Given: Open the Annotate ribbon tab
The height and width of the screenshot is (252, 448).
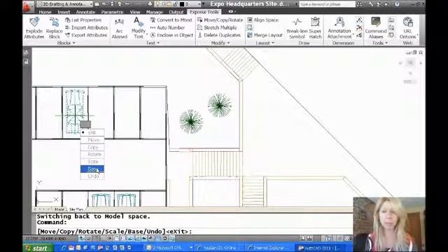Looking at the screenshot, I should (85, 12).
